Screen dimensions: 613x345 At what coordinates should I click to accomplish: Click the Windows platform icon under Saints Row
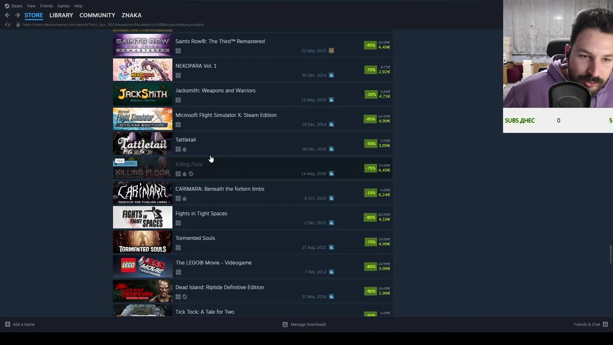coord(178,51)
